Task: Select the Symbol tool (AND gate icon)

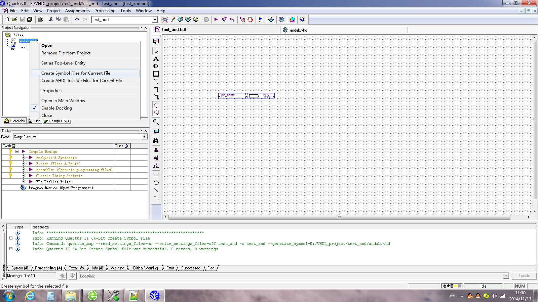Action: [x=156, y=66]
